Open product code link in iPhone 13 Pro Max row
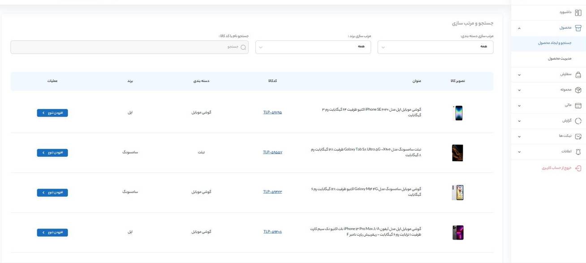586x263 pixels. 272,232
